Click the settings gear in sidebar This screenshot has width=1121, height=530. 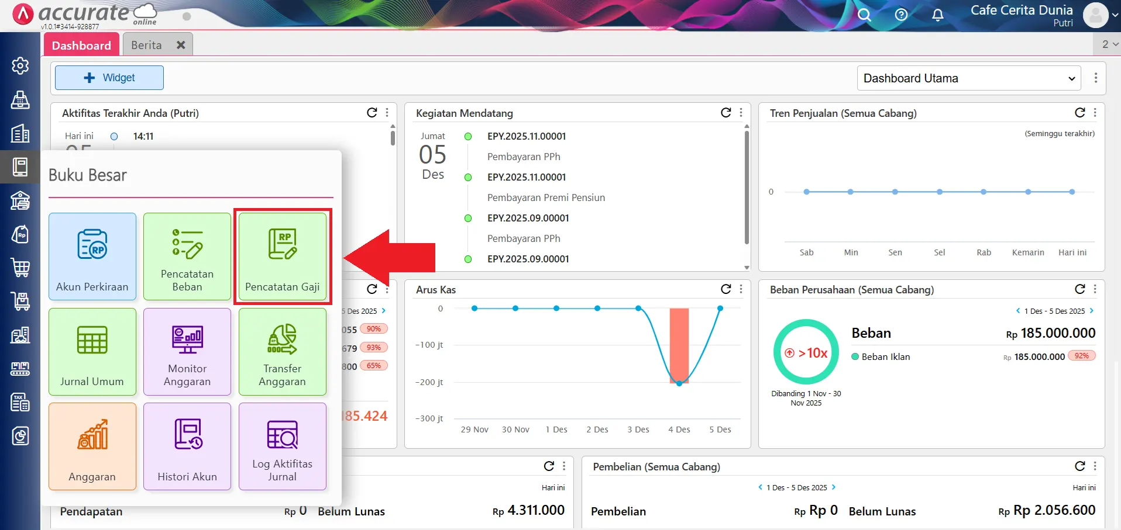pyautogui.click(x=20, y=66)
